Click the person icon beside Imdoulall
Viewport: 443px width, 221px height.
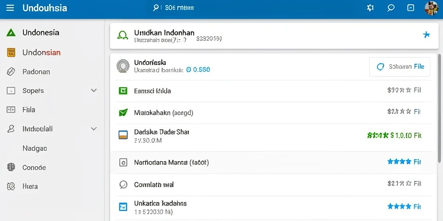tap(11, 129)
